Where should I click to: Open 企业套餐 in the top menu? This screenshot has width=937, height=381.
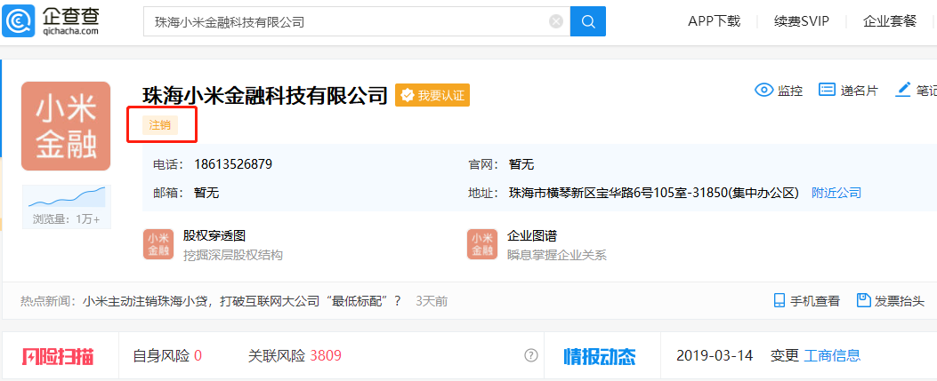(889, 21)
